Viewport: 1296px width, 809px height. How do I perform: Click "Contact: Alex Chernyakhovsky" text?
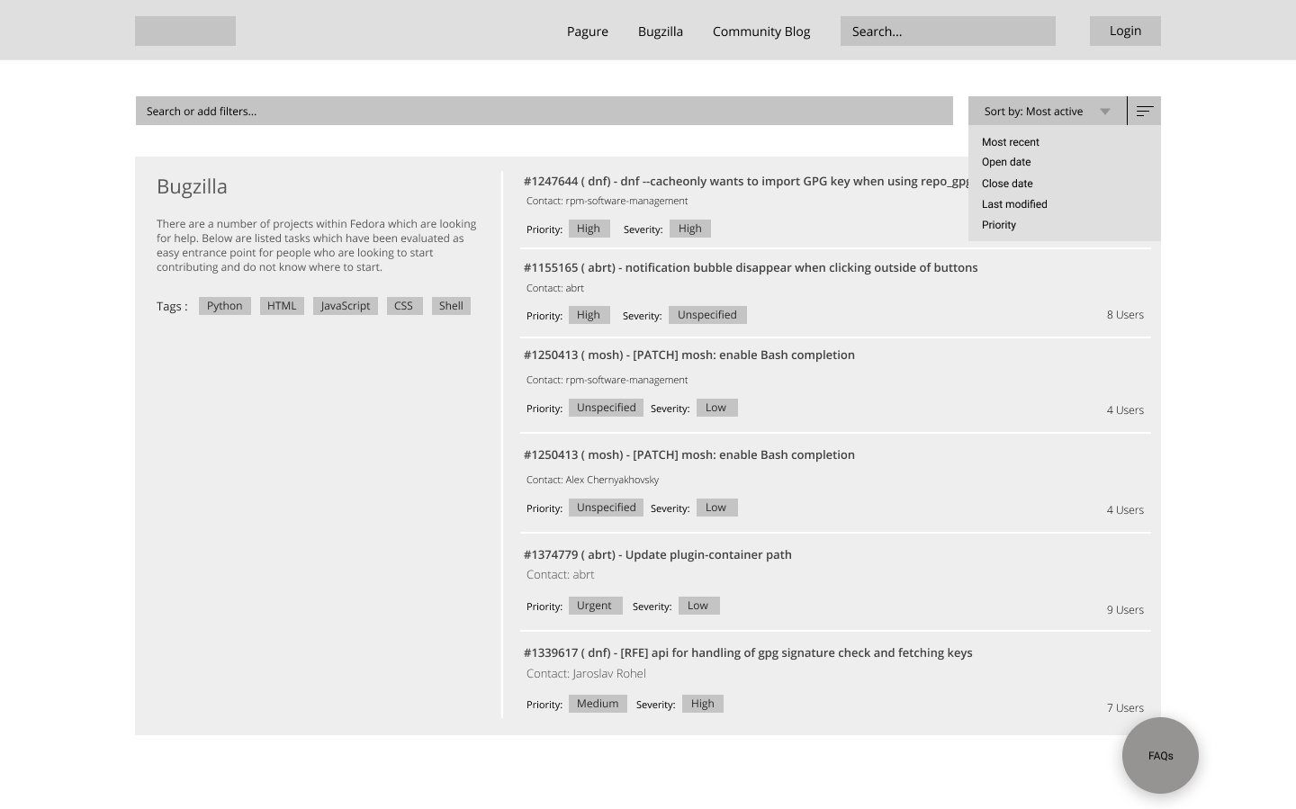(592, 480)
